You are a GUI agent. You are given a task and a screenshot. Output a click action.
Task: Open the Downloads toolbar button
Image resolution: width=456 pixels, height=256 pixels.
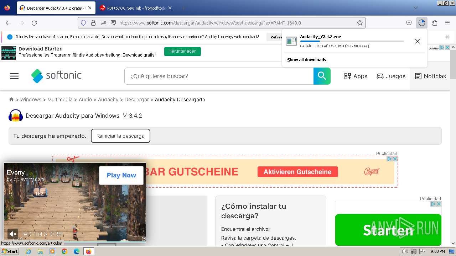pos(422,23)
